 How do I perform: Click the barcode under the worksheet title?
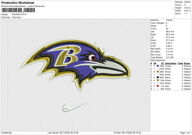18,10
